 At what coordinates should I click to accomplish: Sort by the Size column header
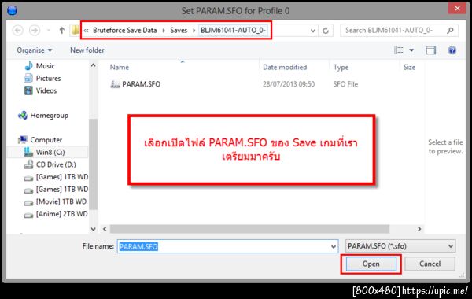[x=409, y=67]
